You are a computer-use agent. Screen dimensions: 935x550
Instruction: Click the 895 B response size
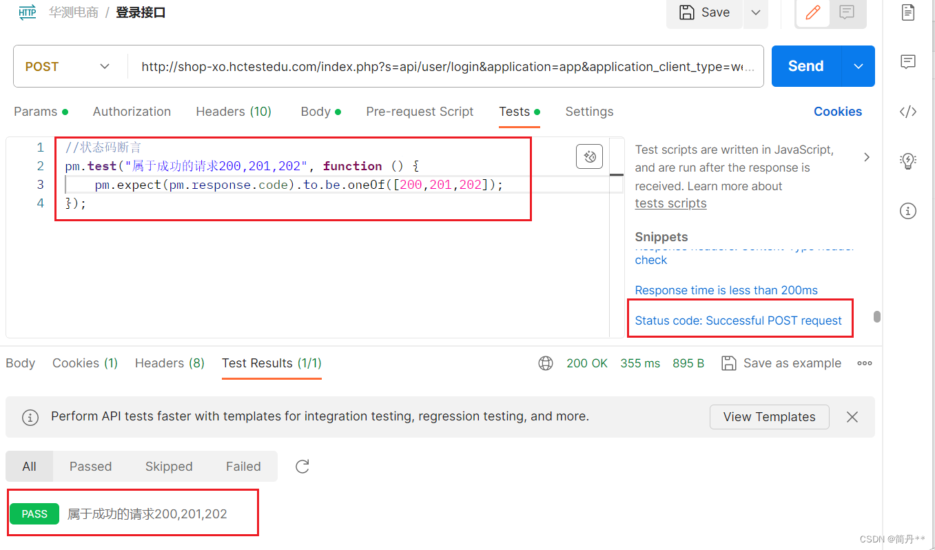(688, 363)
